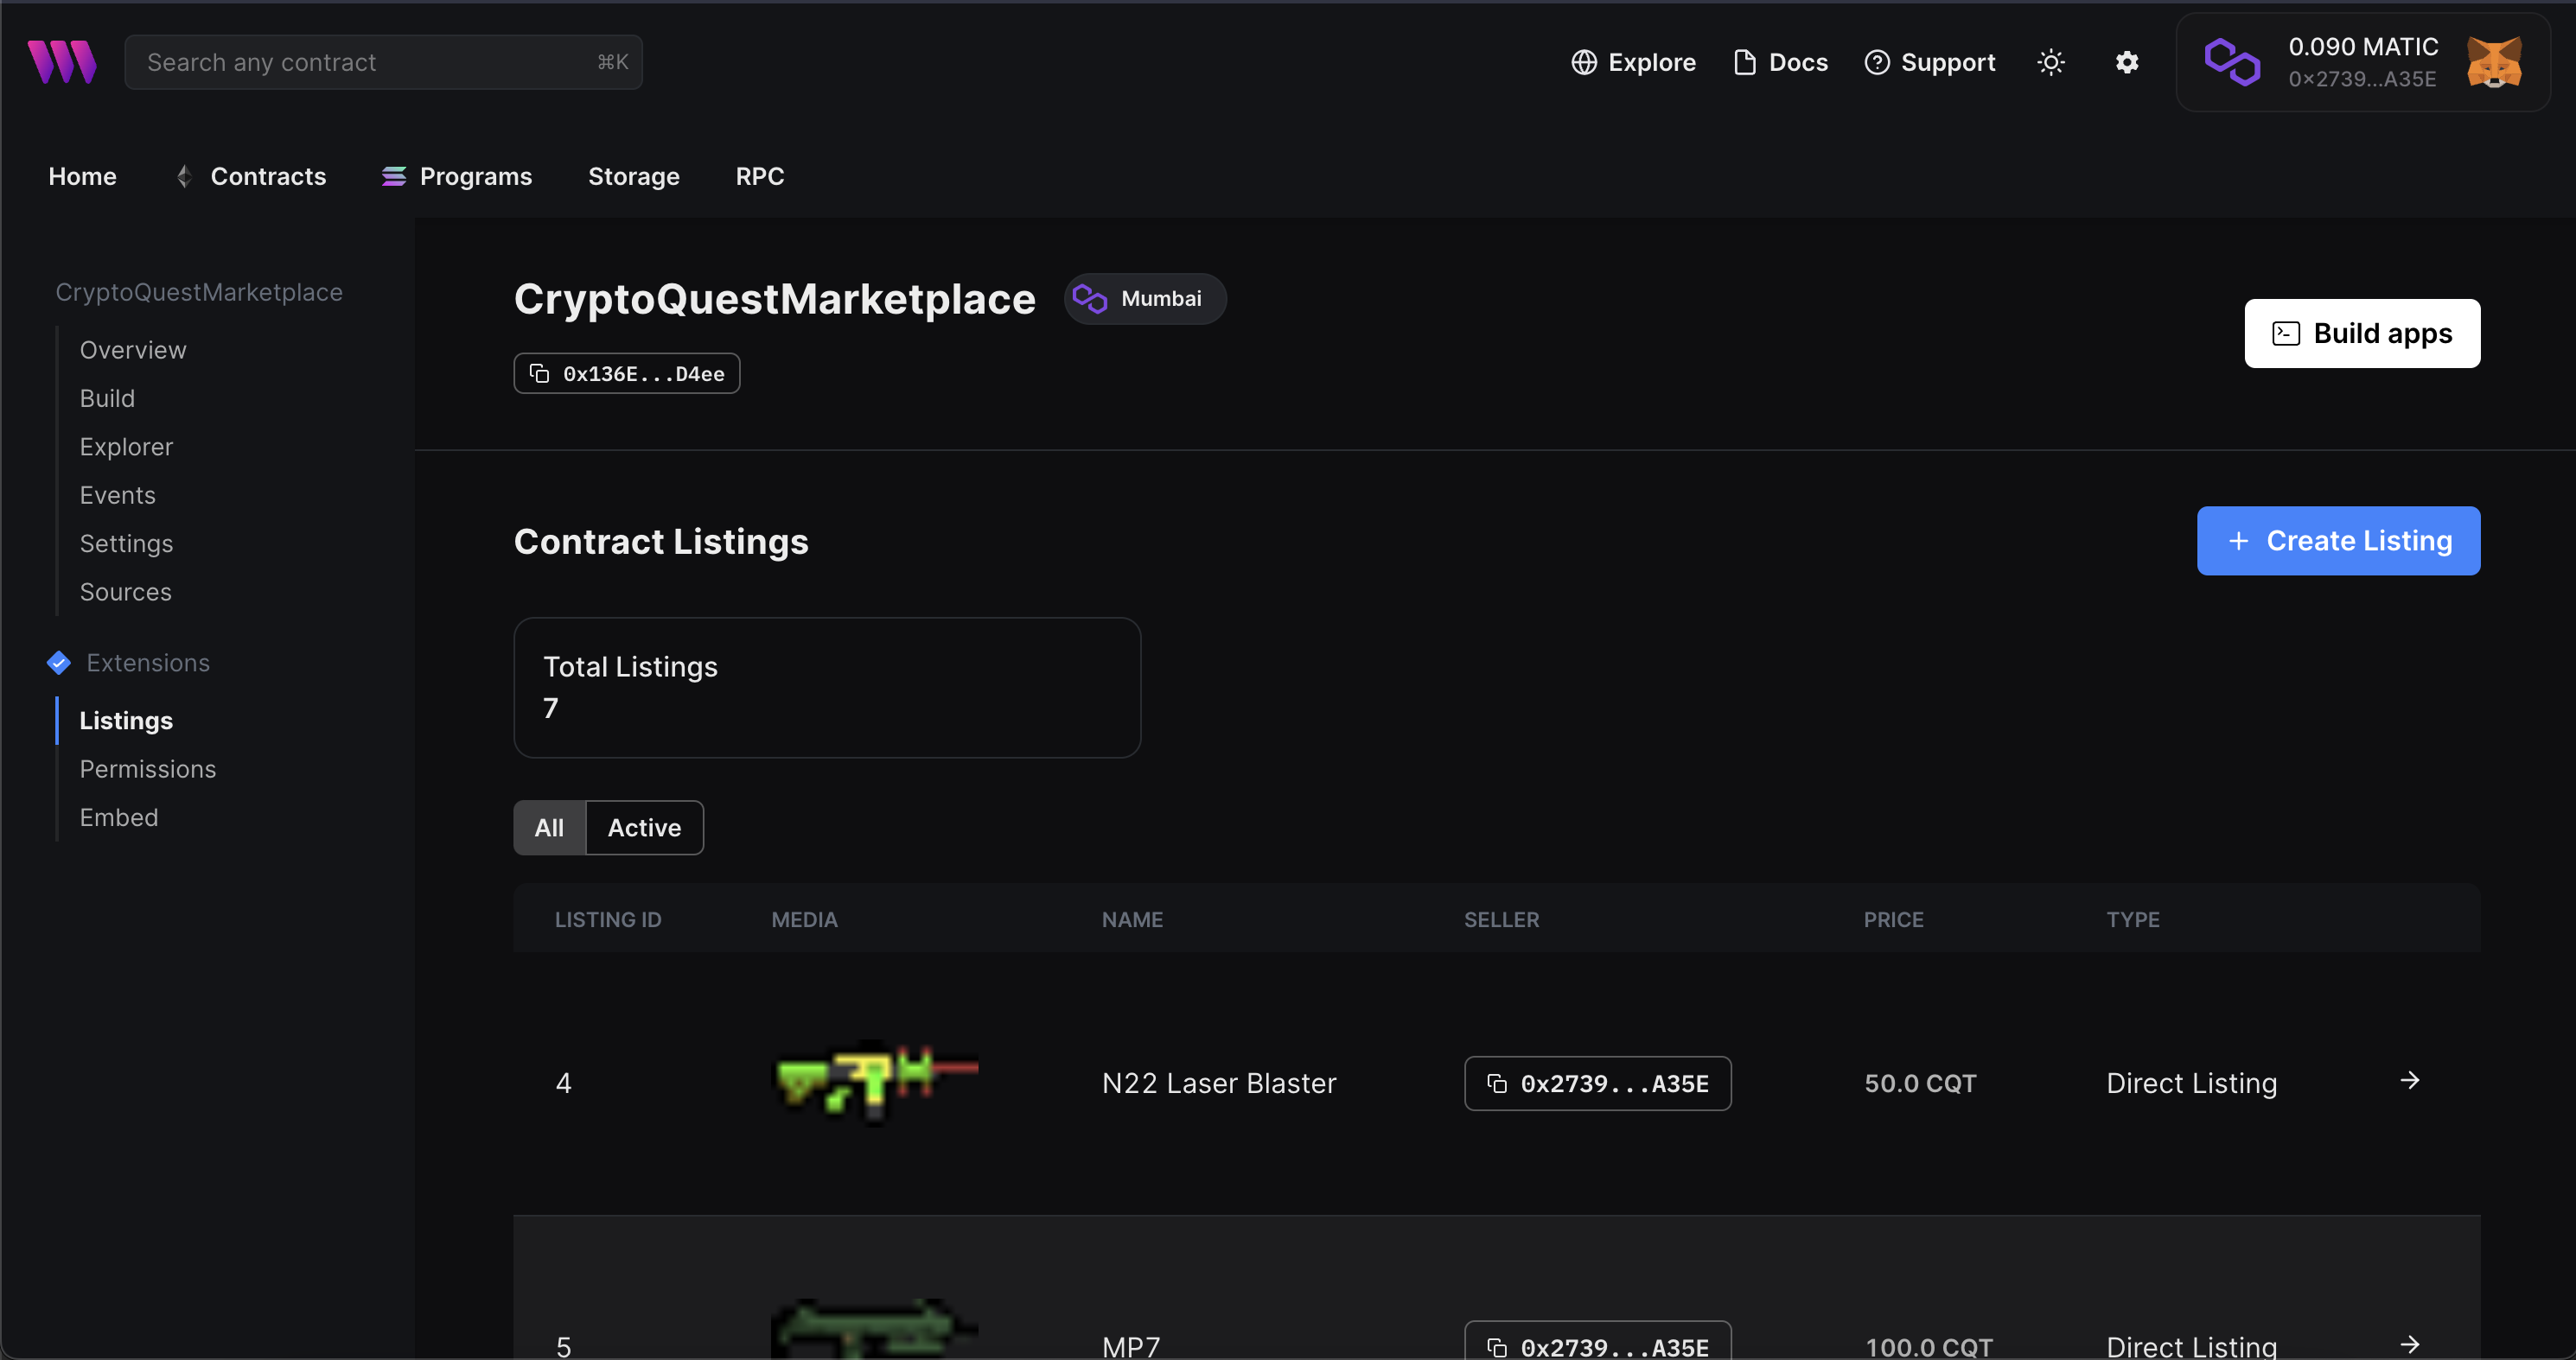This screenshot has height=1360, width=2576.
Task: Click the thirdweb logo icon
Action: (62, 62)
